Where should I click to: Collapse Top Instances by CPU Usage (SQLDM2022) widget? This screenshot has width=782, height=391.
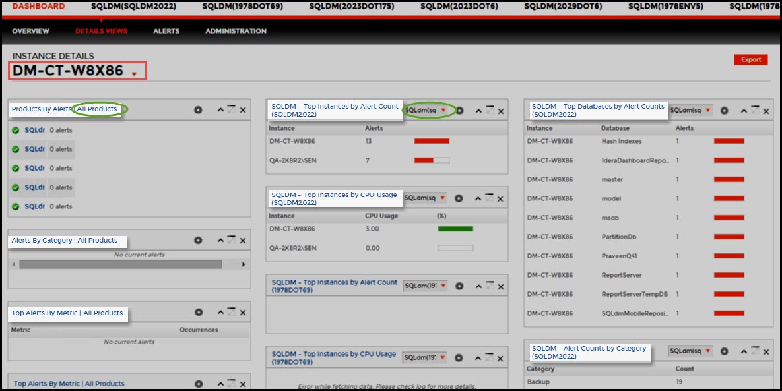pyautogui.click(x=478, y=198)
